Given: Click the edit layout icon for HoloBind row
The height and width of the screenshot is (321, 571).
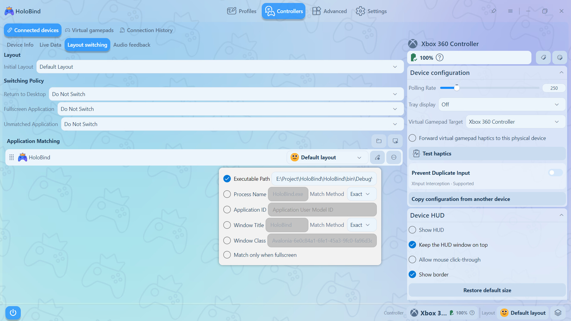Looking at the screenshot, I should click(x=377, y=157).
